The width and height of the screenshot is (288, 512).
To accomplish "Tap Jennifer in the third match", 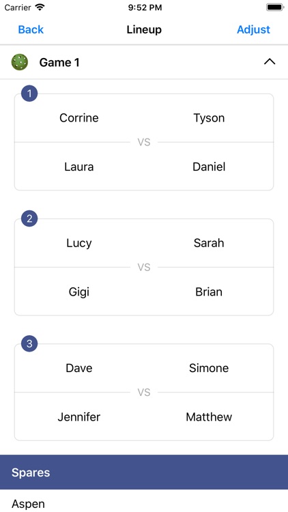I will (79, 417).
